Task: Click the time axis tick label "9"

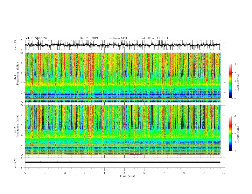Action: coord(204,173)
